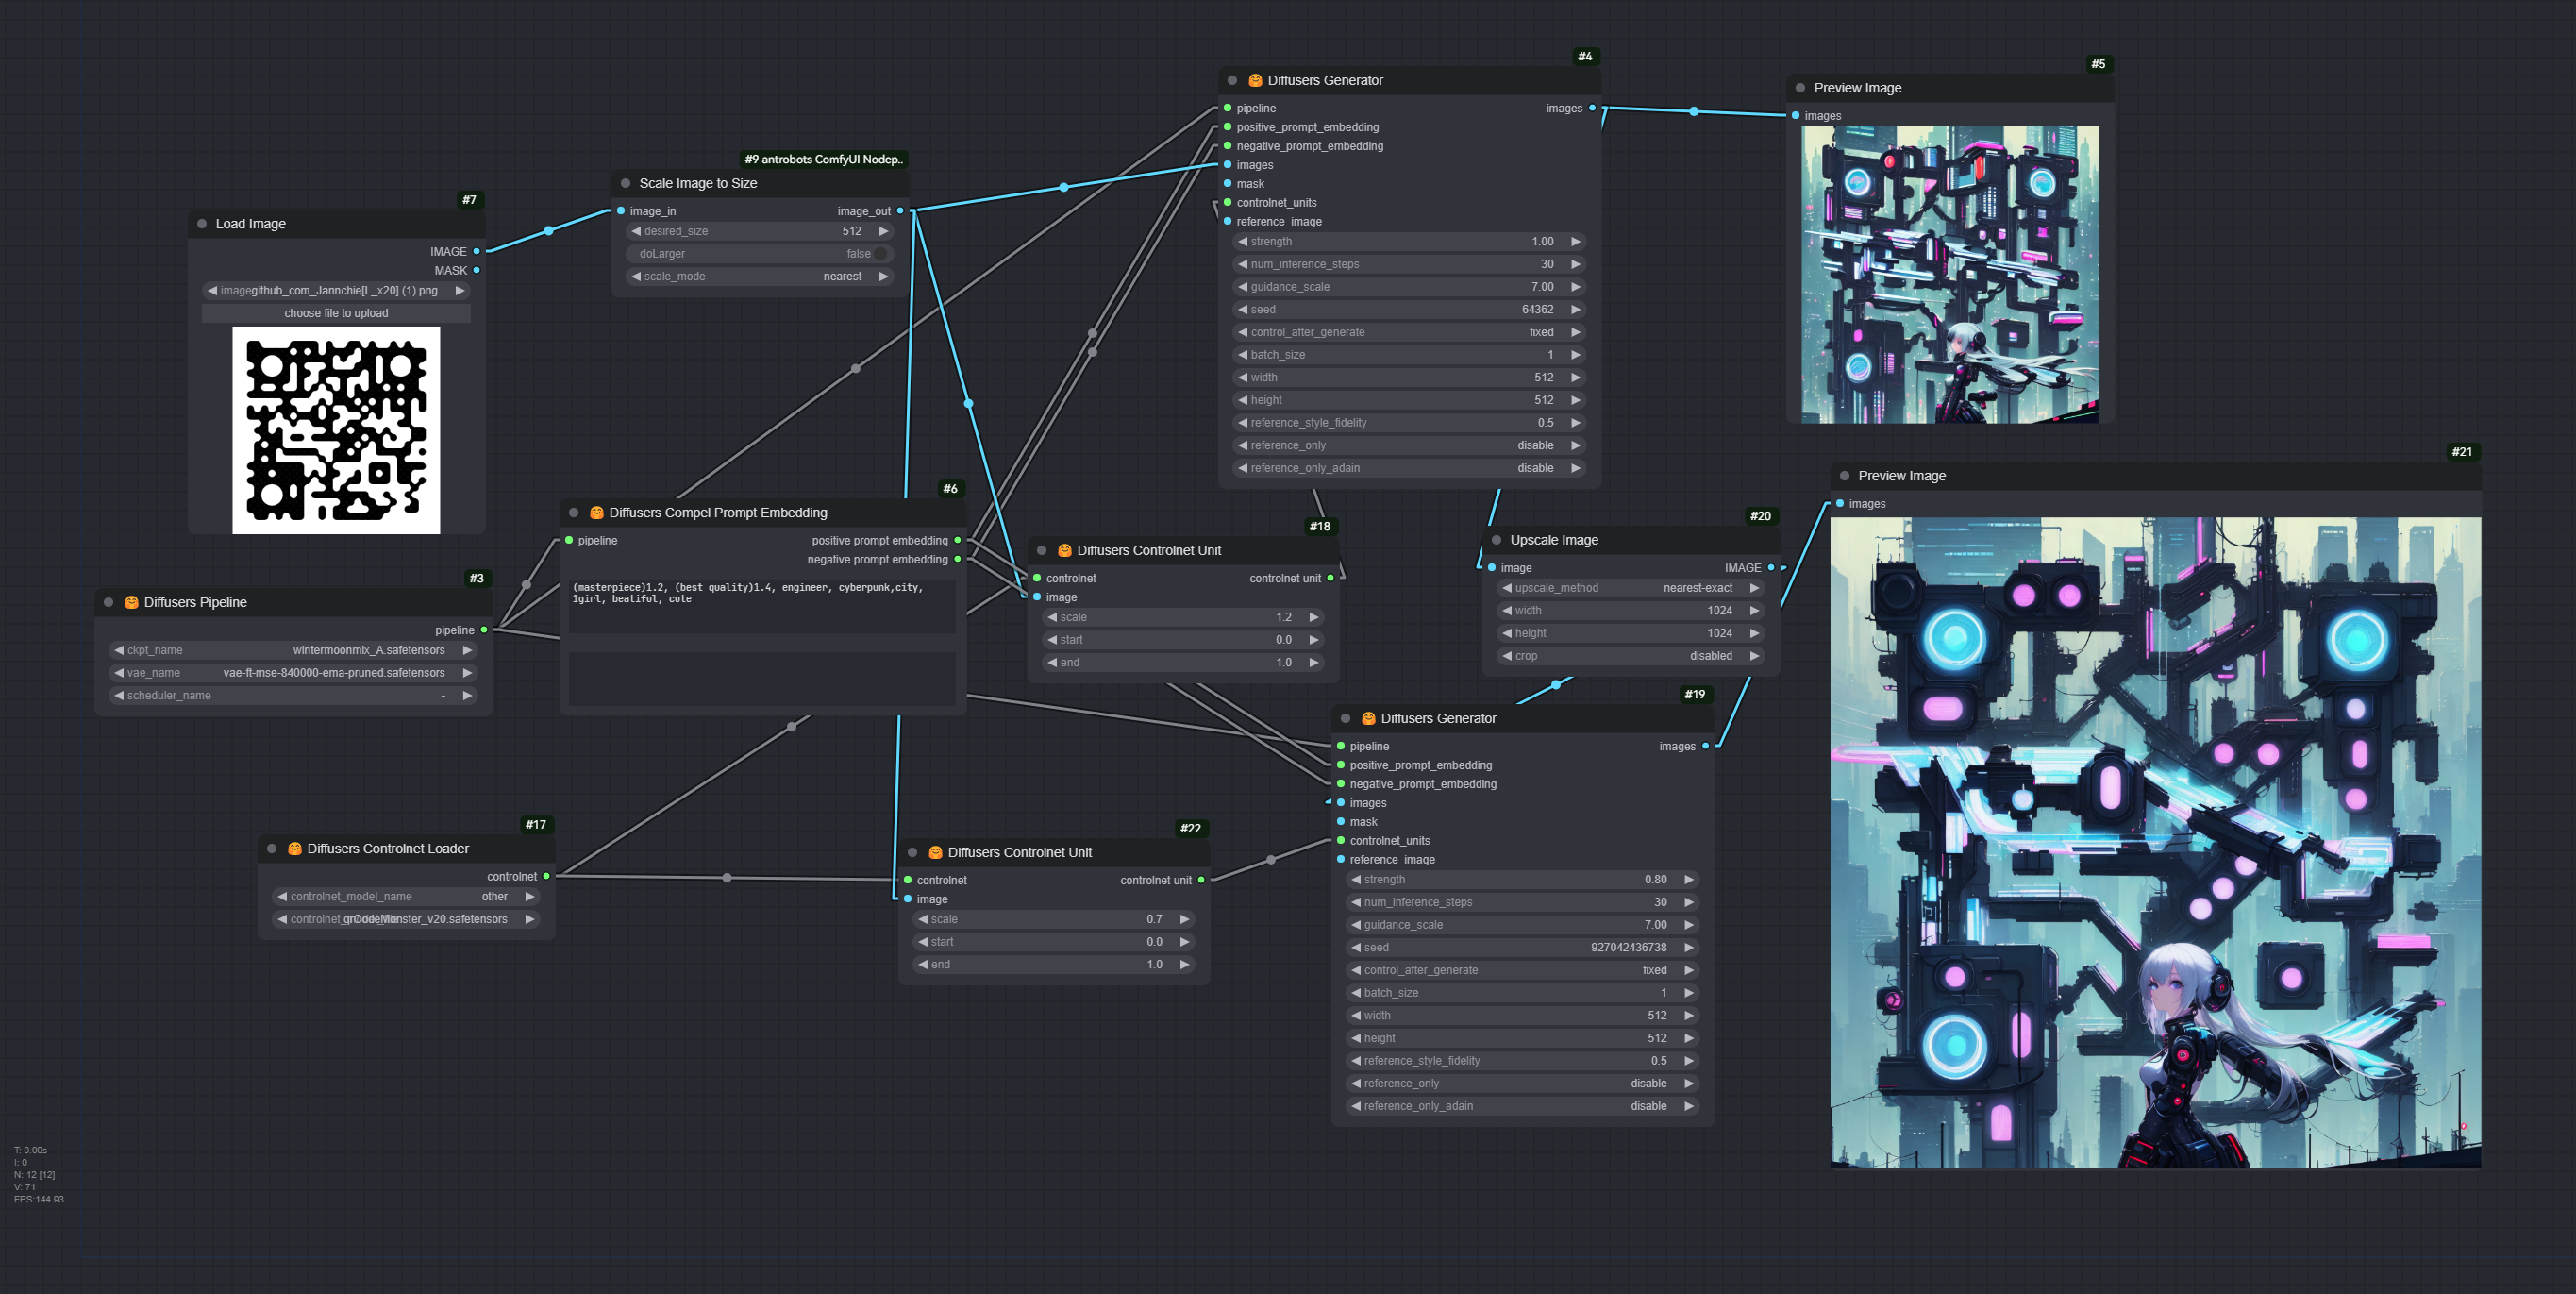Click the Diffusers Controlnet Loader emoji icon
Screen dimensions: 2576x1294
[x=294, y=848]
